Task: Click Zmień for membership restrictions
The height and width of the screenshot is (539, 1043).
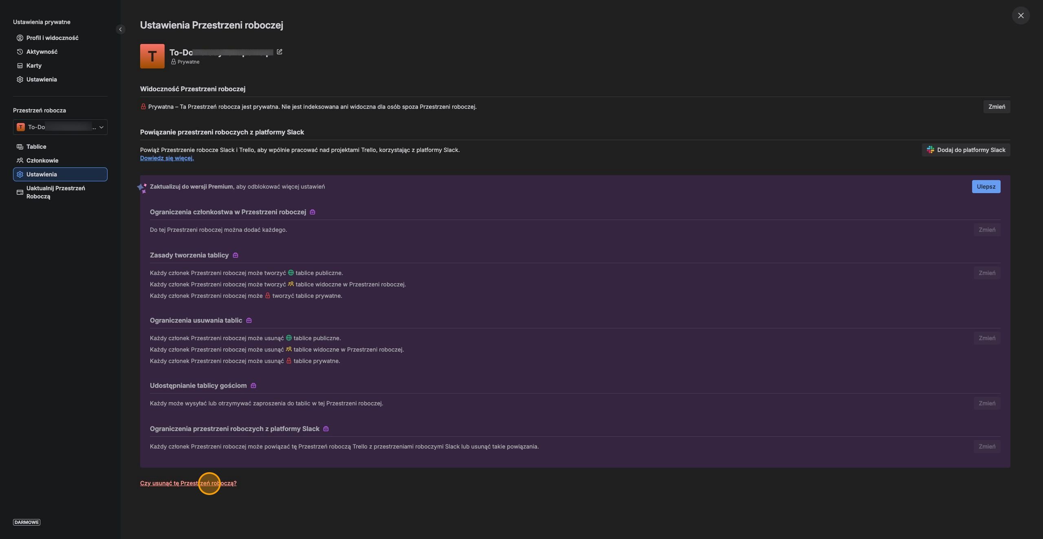Action: (987, 230)
